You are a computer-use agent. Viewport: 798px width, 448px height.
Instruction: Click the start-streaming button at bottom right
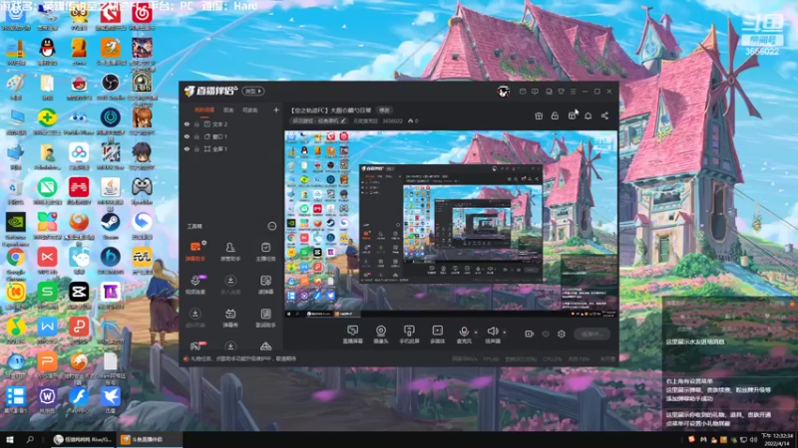coord(592,334)
